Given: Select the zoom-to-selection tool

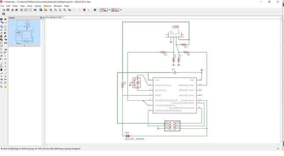Looking at the screenshot, I should tap(70, 10).
